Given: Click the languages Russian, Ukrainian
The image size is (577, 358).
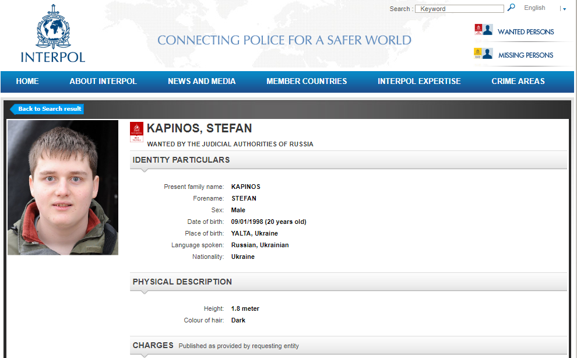Looking at the screenshot, I should point(260,245).
